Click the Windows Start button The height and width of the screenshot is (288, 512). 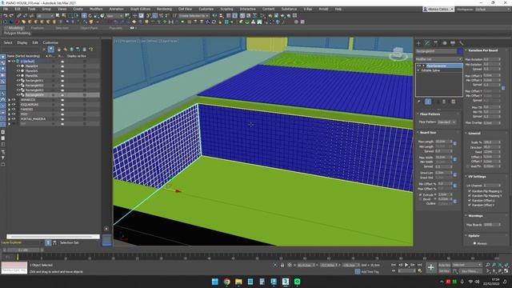pos(215,282)
